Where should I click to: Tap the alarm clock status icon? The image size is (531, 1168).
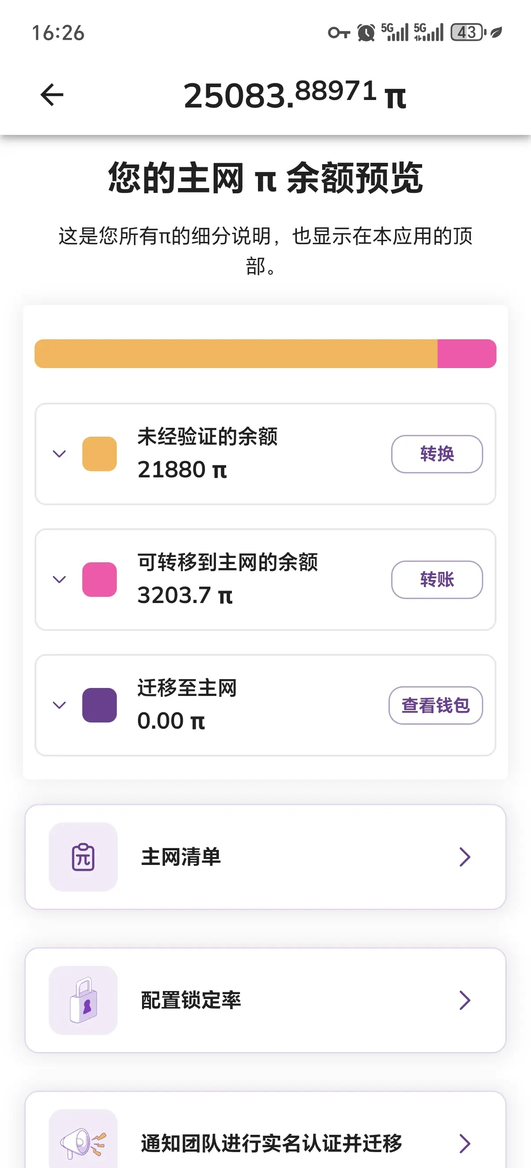pos(366,33)
